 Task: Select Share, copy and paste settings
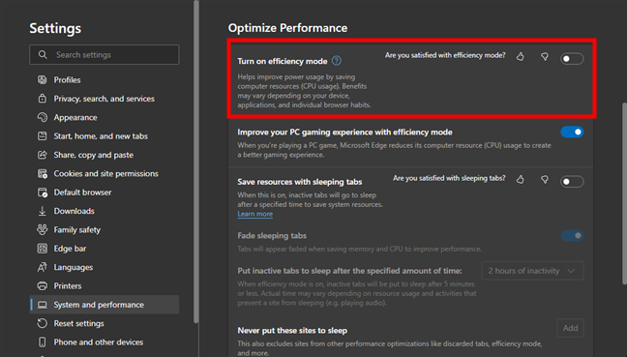104,155
